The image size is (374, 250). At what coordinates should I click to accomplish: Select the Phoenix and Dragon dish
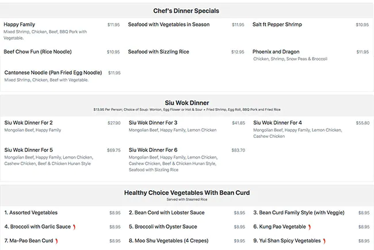click(x=276, y=52)
